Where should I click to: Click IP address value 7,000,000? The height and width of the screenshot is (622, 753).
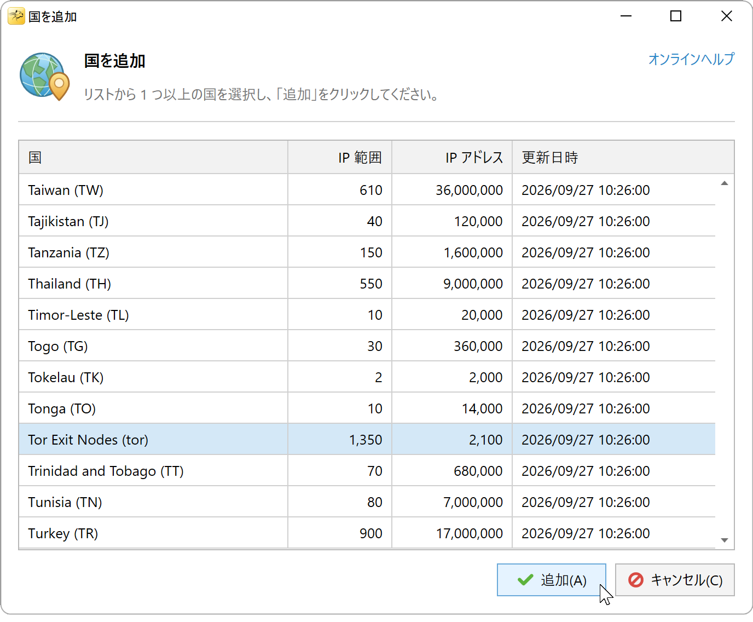point(473,502)
